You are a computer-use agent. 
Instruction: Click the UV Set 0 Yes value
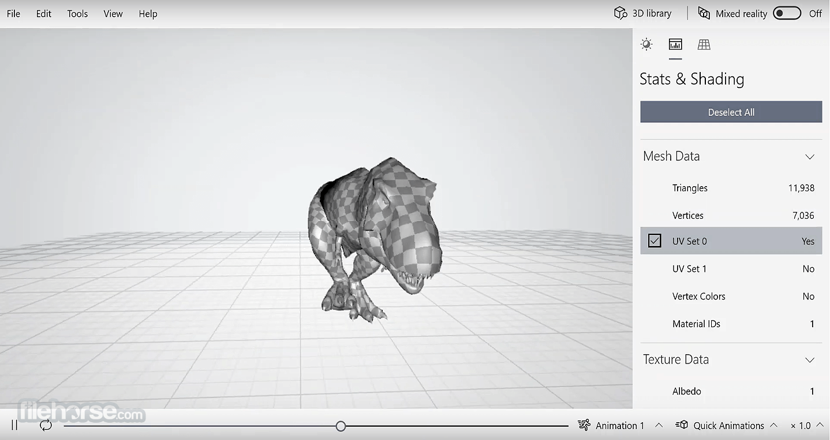coord(808,241)
